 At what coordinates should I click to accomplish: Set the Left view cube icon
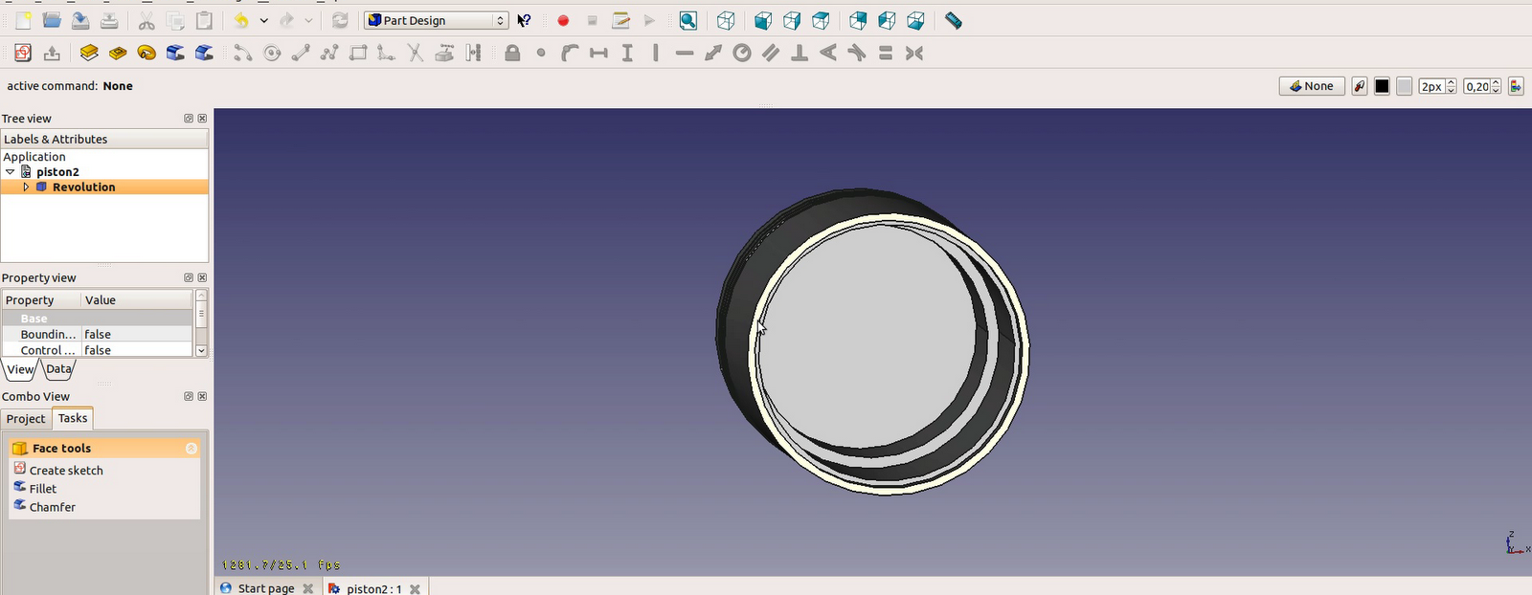coord(915,20)
